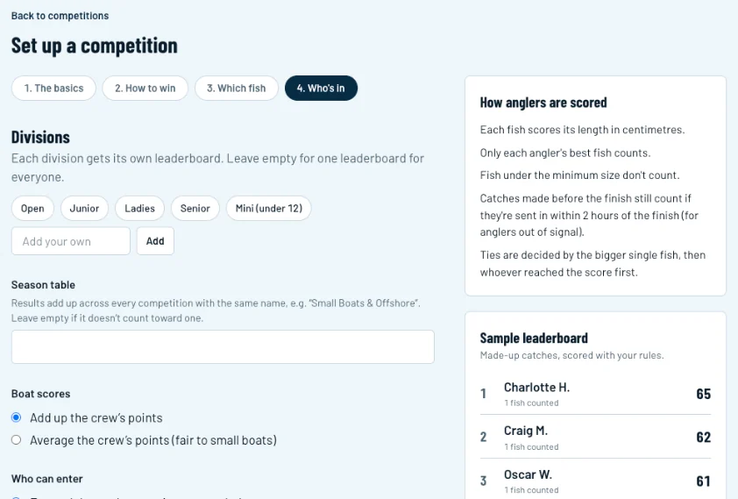Add the Mini (under 12) division
The width and height of the screenshot is (738, 499).
(269, 208)
